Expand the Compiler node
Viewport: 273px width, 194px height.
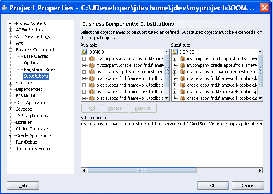10,83
